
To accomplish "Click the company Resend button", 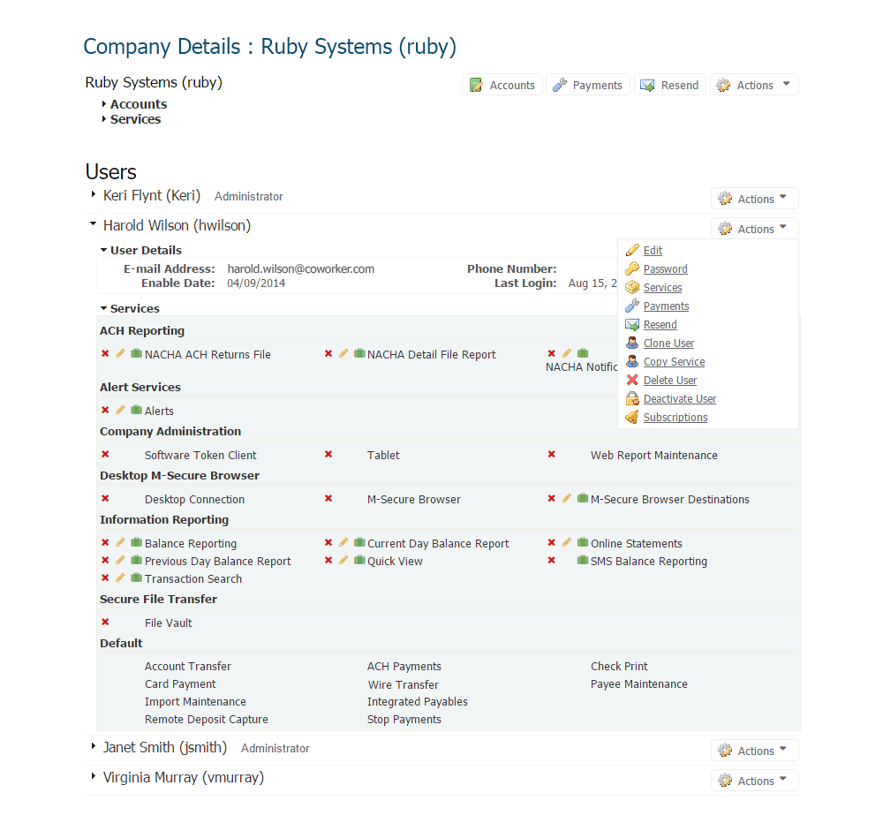I will point(670,85).
